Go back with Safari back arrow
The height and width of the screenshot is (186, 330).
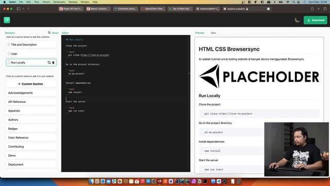pyautogui.click(x=28, y=9)
